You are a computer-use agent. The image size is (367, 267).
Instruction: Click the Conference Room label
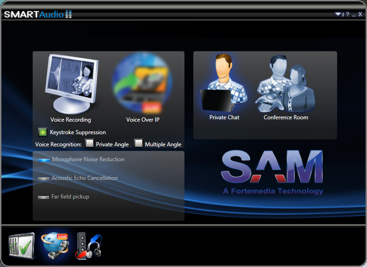(x=286, y=117)
